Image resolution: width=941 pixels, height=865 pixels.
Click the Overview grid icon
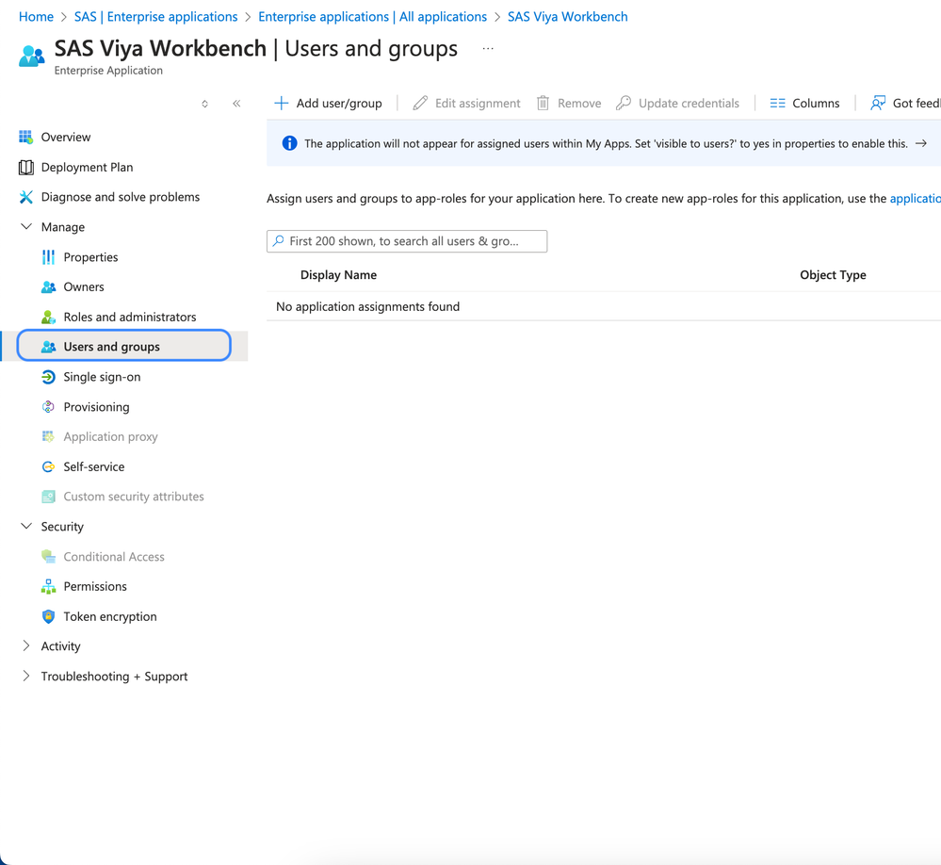(25, 138)
